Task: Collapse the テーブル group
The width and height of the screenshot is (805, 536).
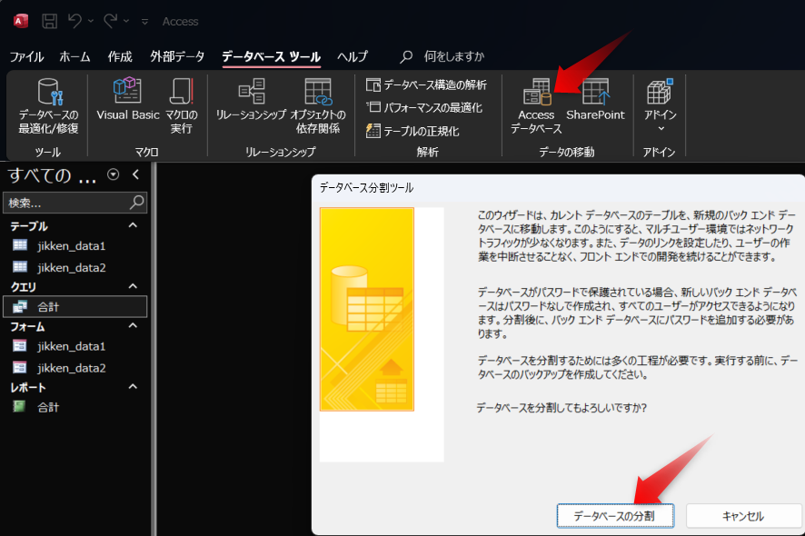Action: point(133,225)
